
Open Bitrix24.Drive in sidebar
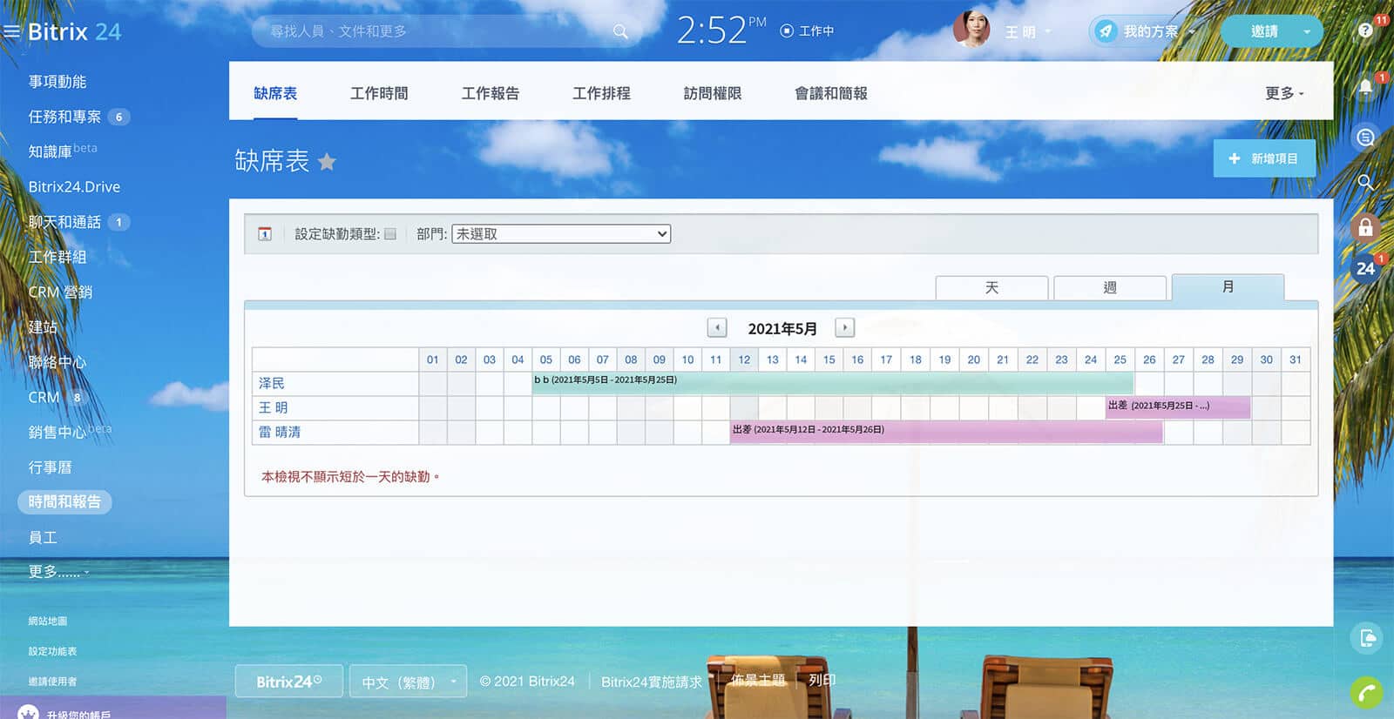[x=74, y=186]
